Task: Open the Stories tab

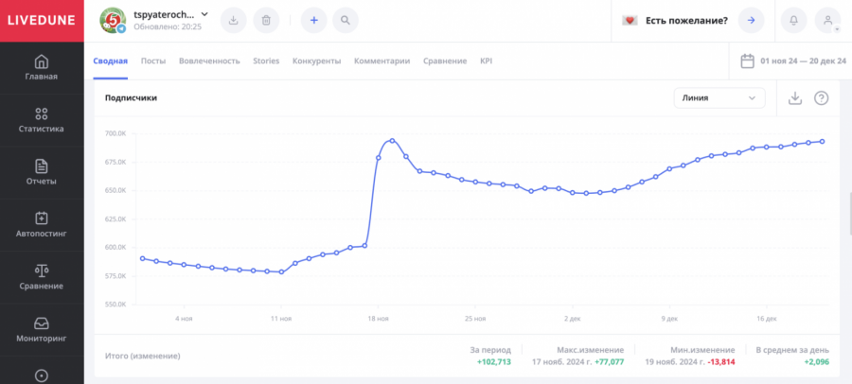Action: click(x=266, y=61)
